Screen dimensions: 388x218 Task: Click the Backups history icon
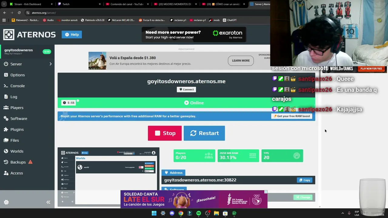[6, 162]
